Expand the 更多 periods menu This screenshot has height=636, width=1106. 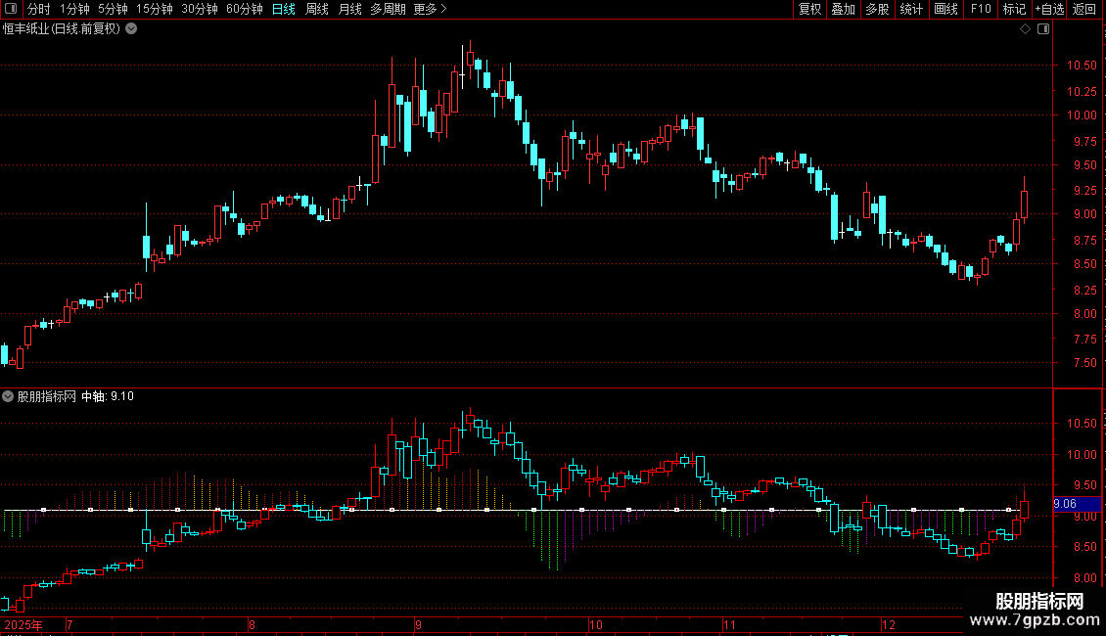[x=430, y=9]
